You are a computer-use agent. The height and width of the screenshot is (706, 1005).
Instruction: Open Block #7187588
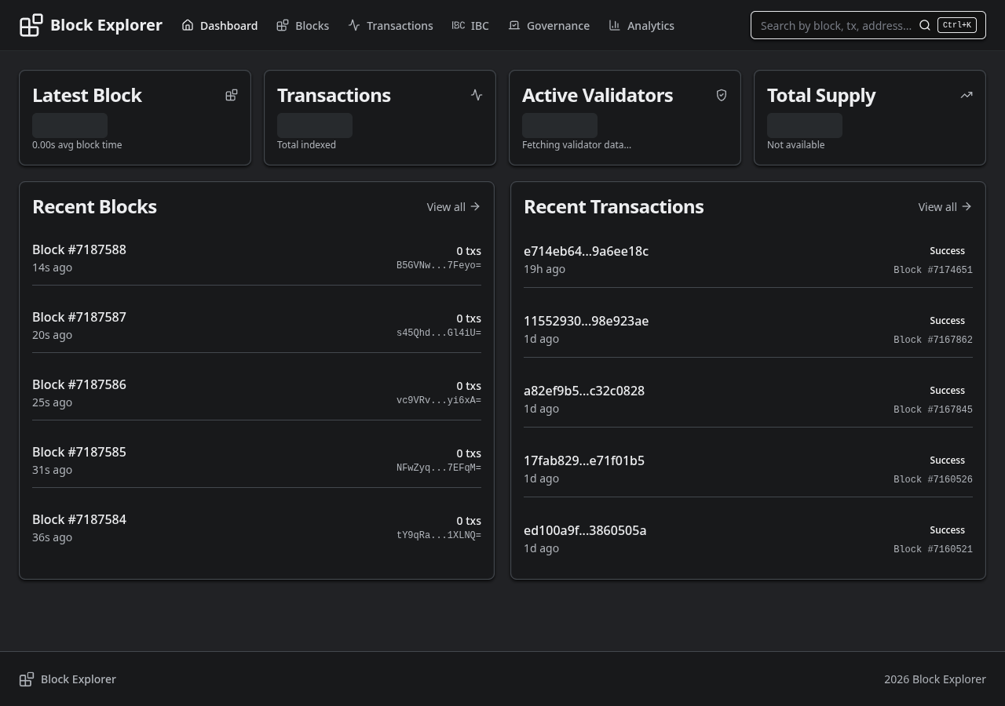click(79, 249)
